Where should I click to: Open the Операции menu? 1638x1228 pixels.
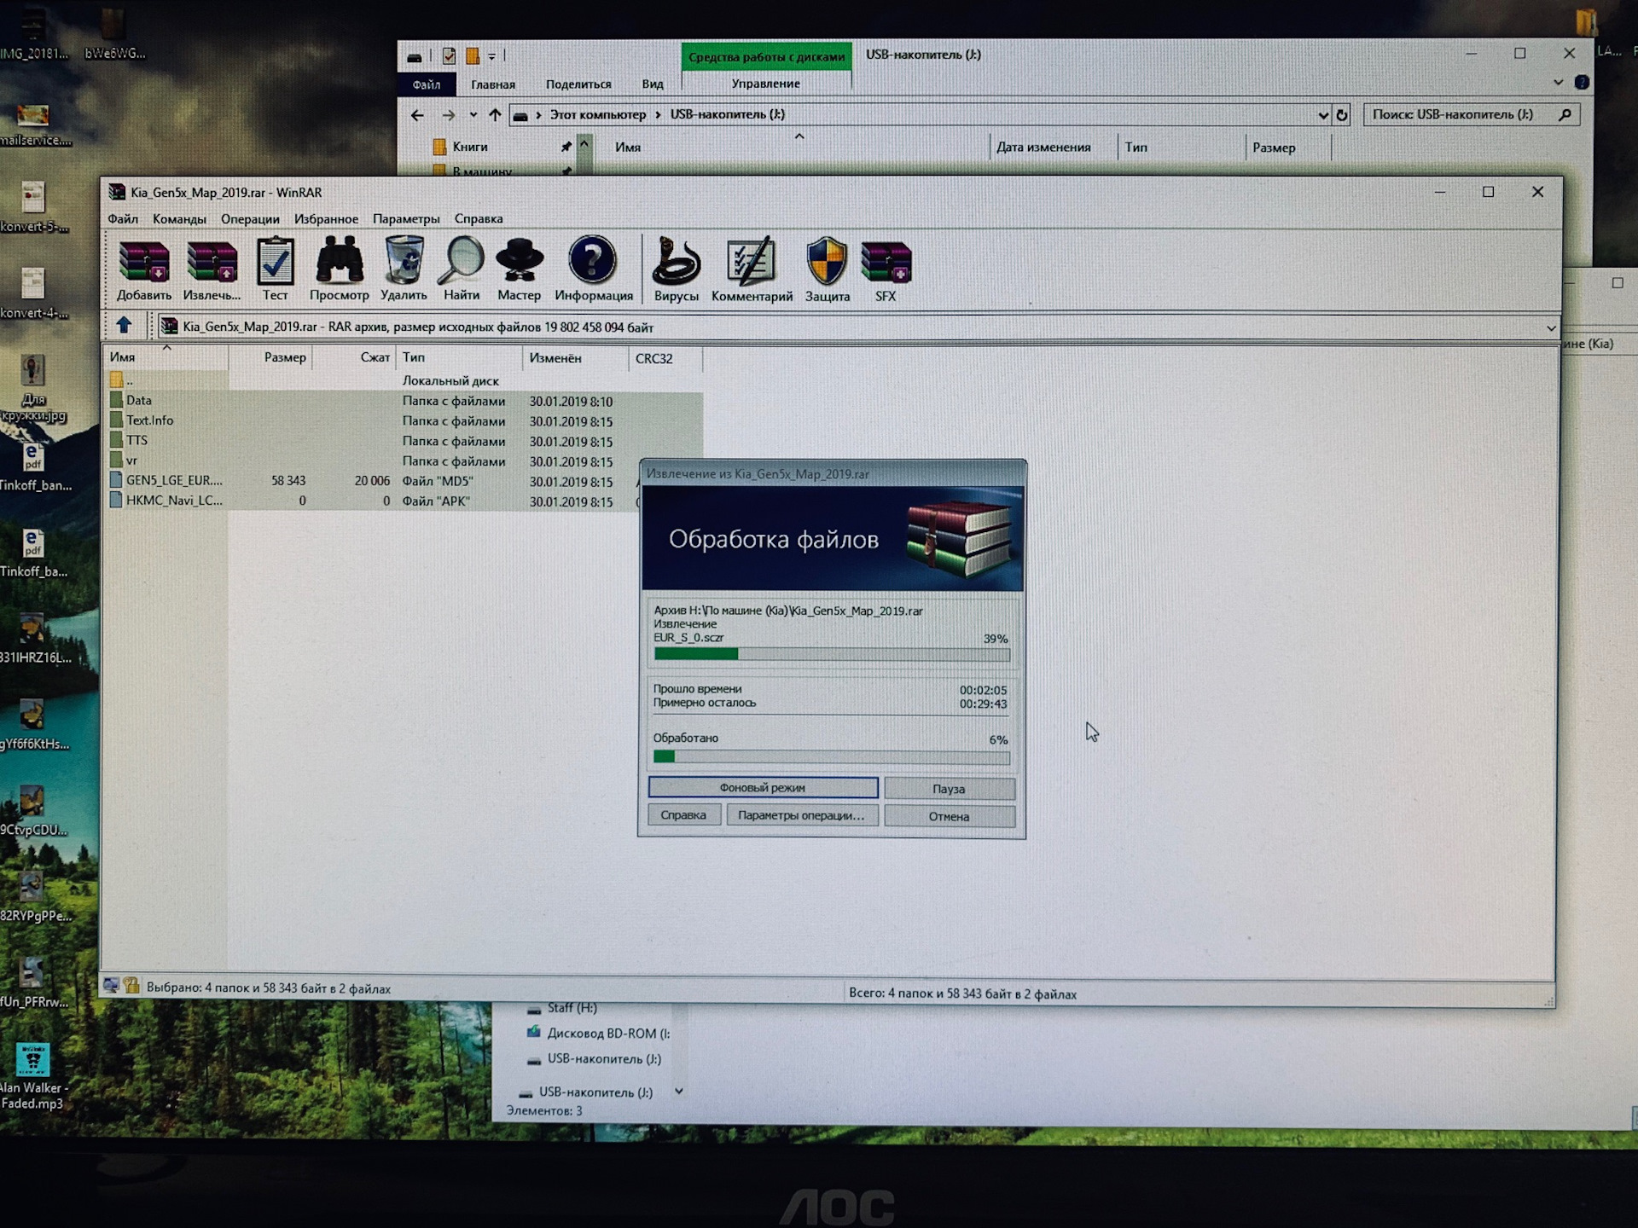coord(250,218)
